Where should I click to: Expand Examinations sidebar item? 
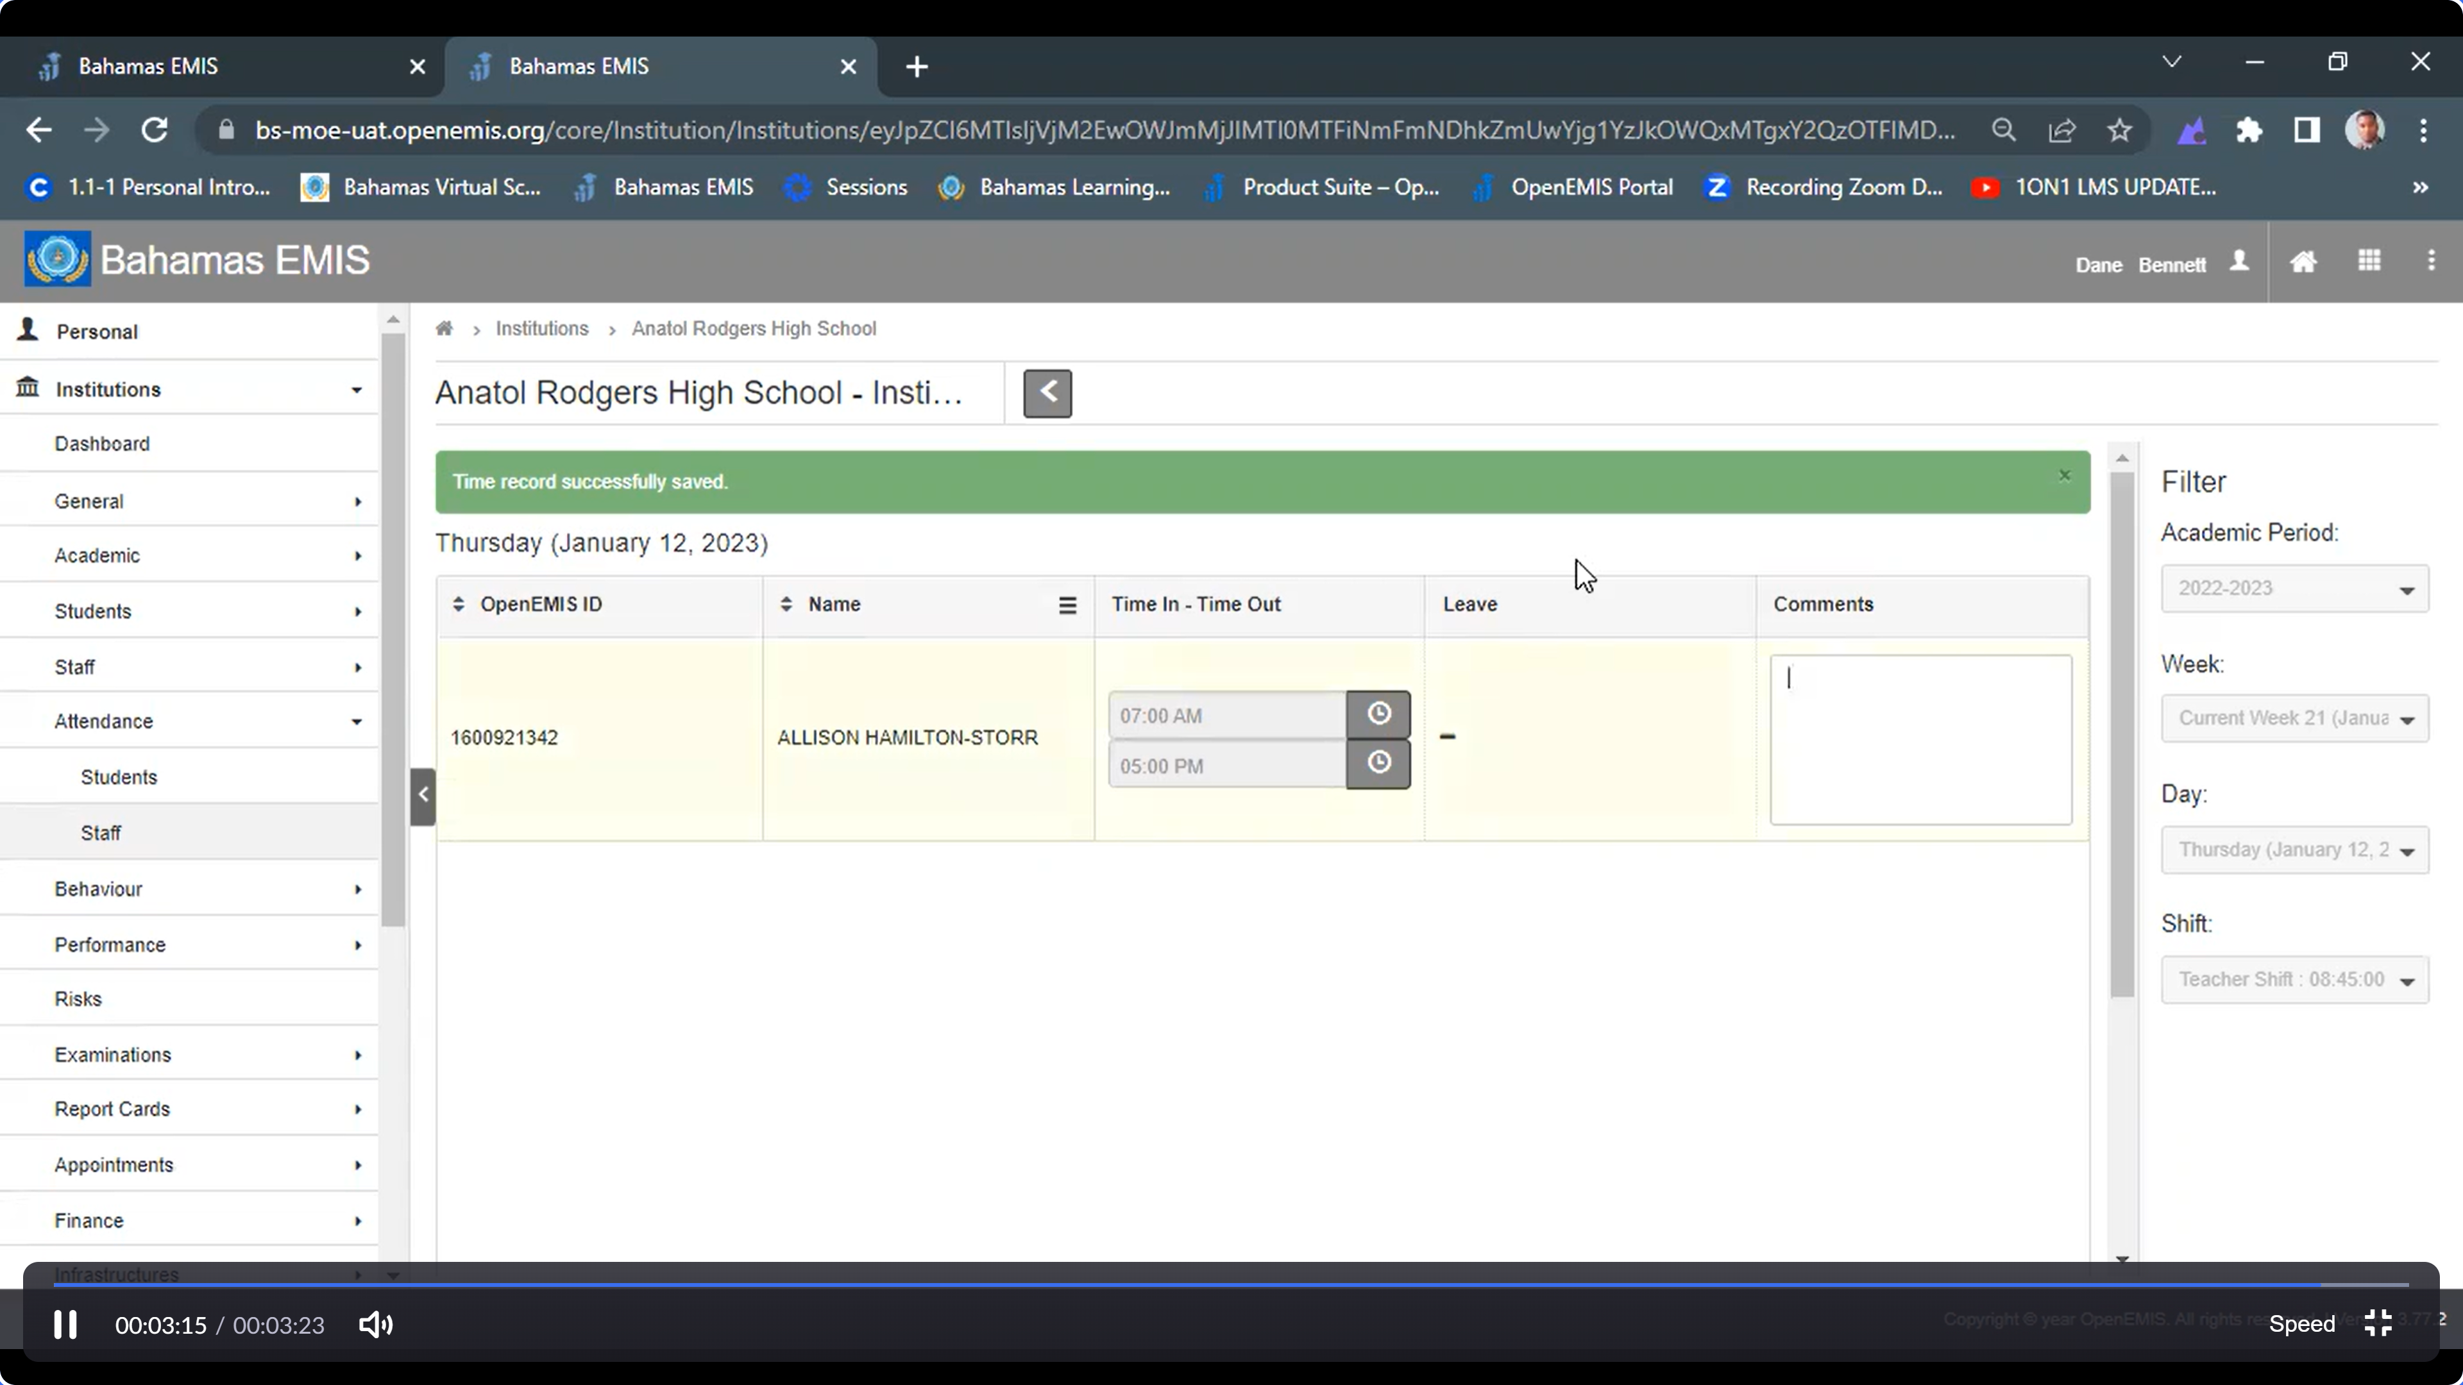tap(189, 1054)
